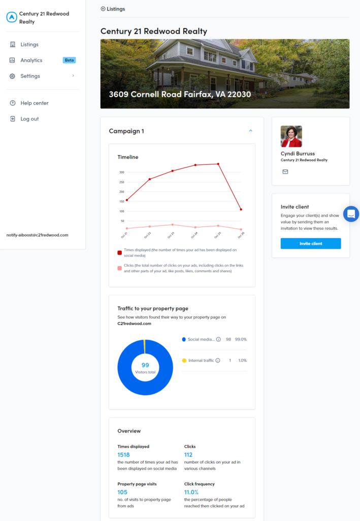Click the Clicks value 112
The width and height of the screenshot is (360, 521).
188,455
